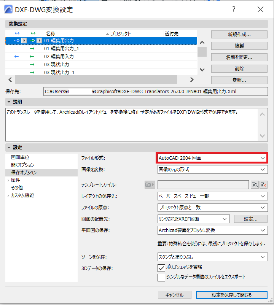Click the green default export play icon on 01 編集用出力

(39, 40)
